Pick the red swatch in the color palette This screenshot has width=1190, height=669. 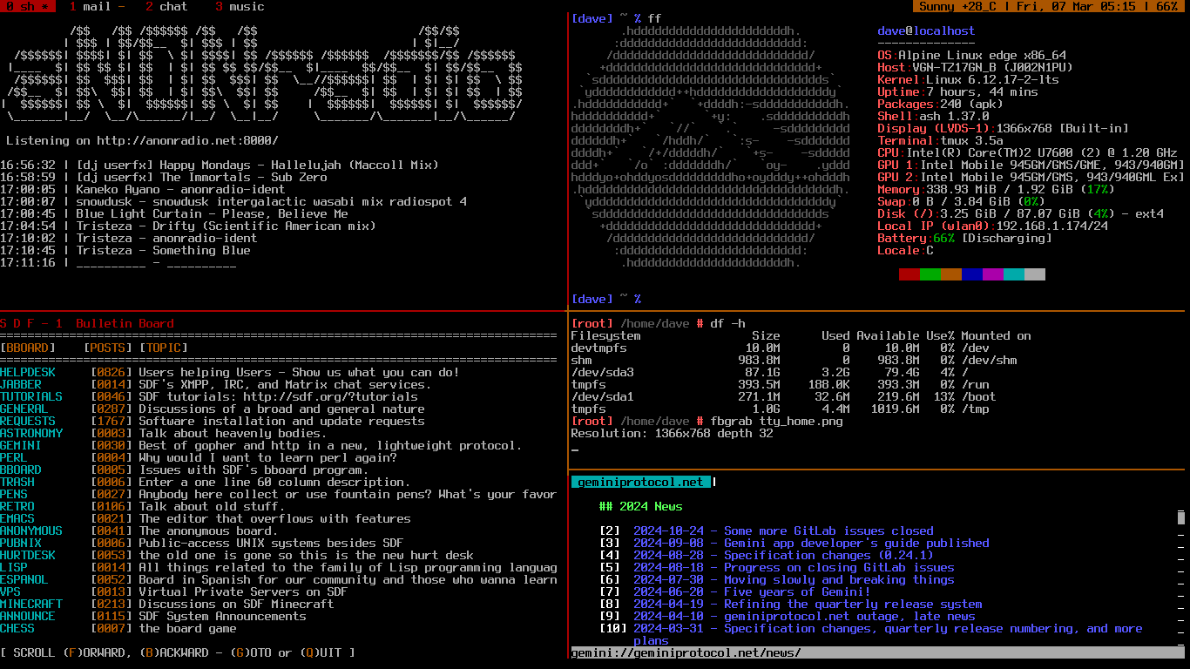tap(909, 274)
